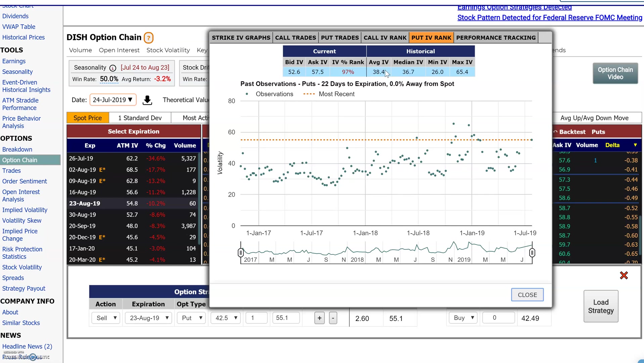644x363 pixels.
Task: Click the Buy quantity field showing 0
Action: click(498, 318)
